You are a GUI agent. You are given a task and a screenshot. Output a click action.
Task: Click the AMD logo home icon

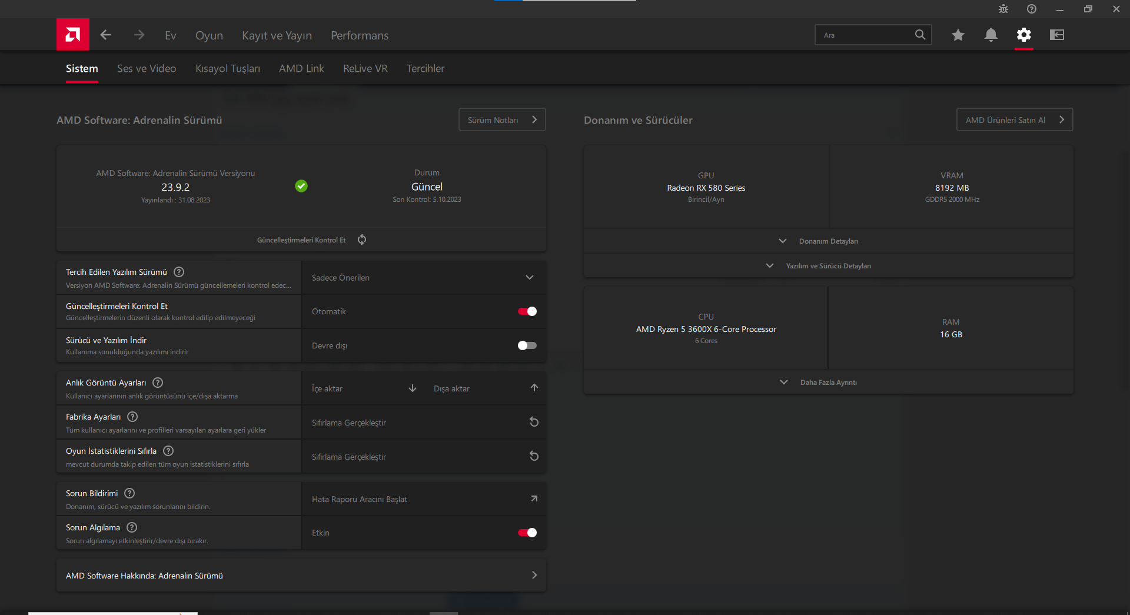tap(73, 35)
